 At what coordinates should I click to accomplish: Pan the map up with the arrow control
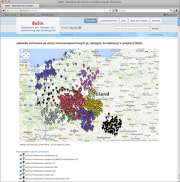[26, 53]
